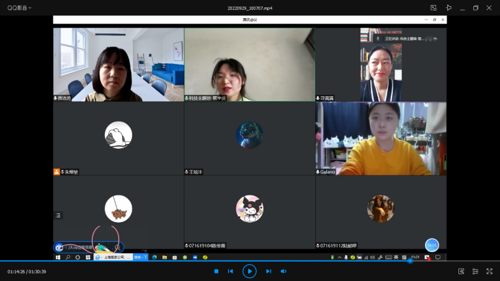This screenshot has width=500, height=281.
Task: Click the 朱耀莹 bird avatar
Action: (118, 135)
